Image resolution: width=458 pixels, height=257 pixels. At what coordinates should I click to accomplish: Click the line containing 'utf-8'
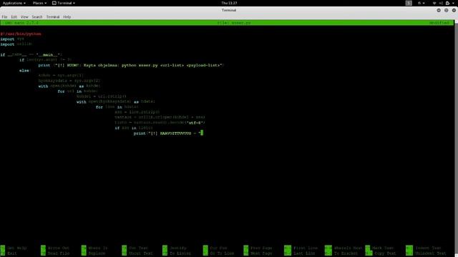point(160,123)
